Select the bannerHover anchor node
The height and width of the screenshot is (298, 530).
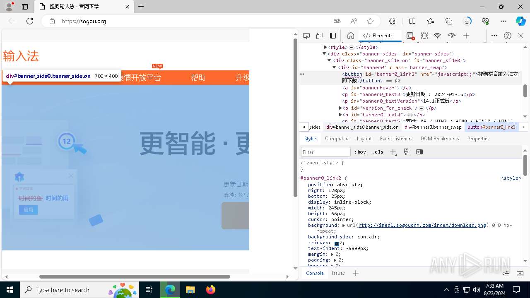(x=376, y=88)
